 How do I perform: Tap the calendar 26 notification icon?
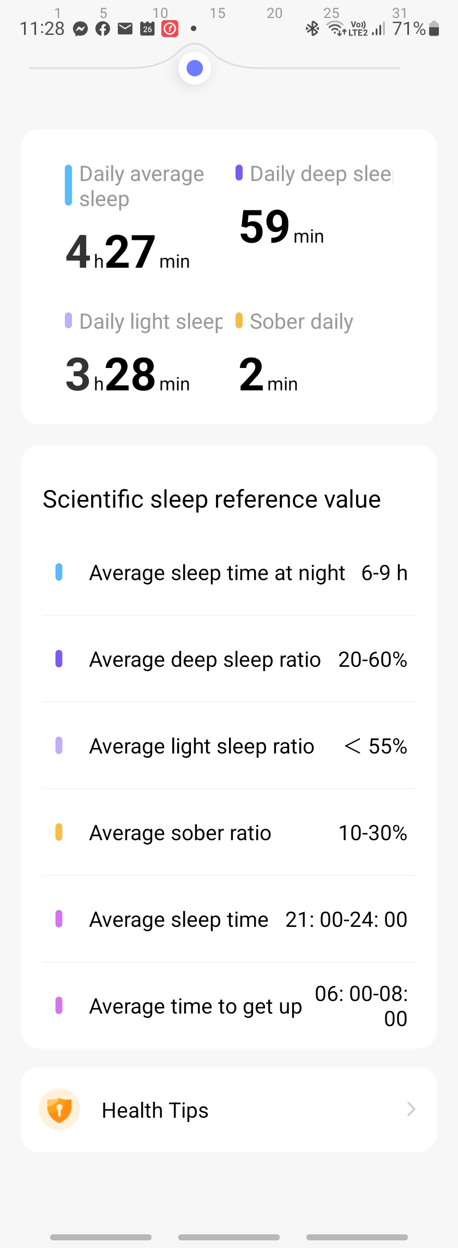147,28
